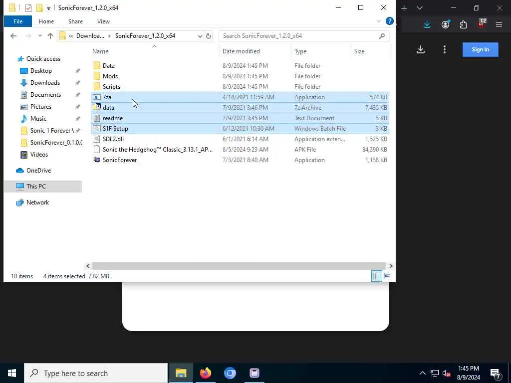Screen dimensions: 511x383
Task: Open File Explorer help
Action: pyautogui.click(x=389, y=21)
